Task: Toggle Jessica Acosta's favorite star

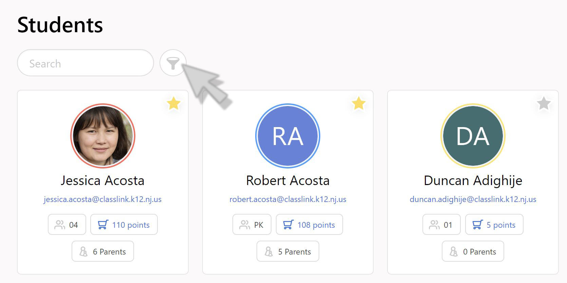Action: [174, 103]
